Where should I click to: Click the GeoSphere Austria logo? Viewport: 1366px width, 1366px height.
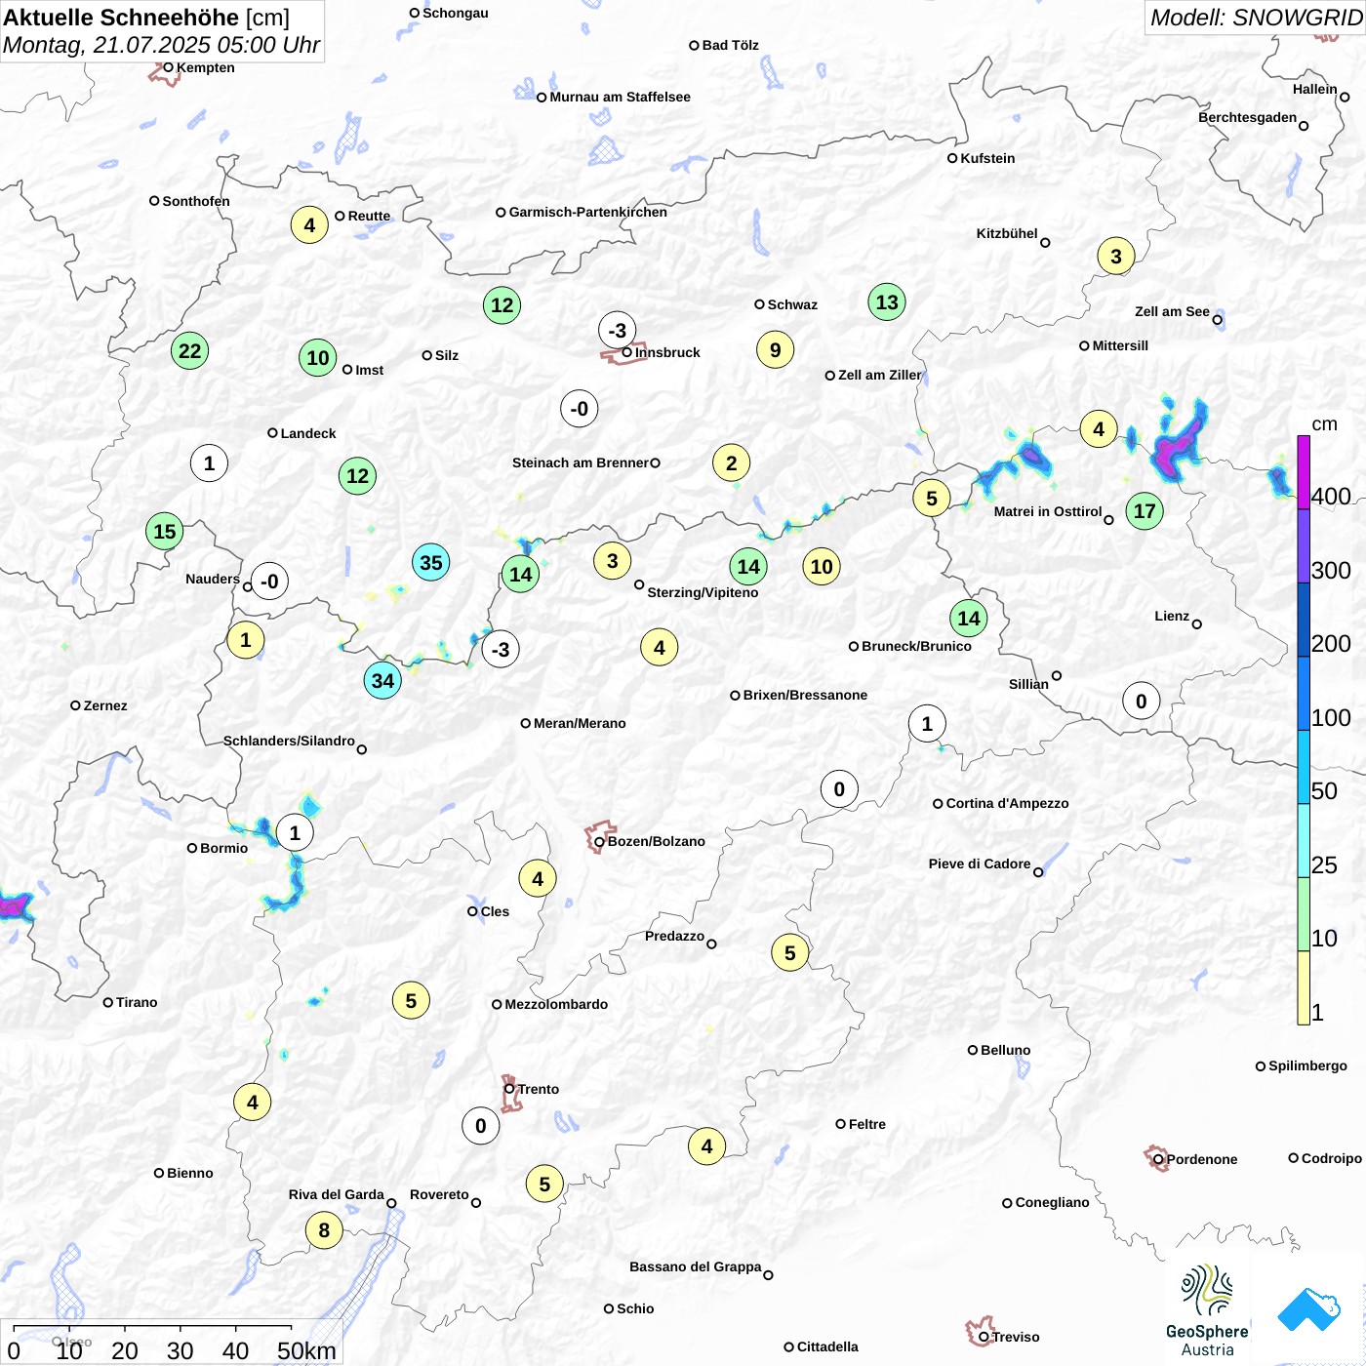(1207, 1309)
